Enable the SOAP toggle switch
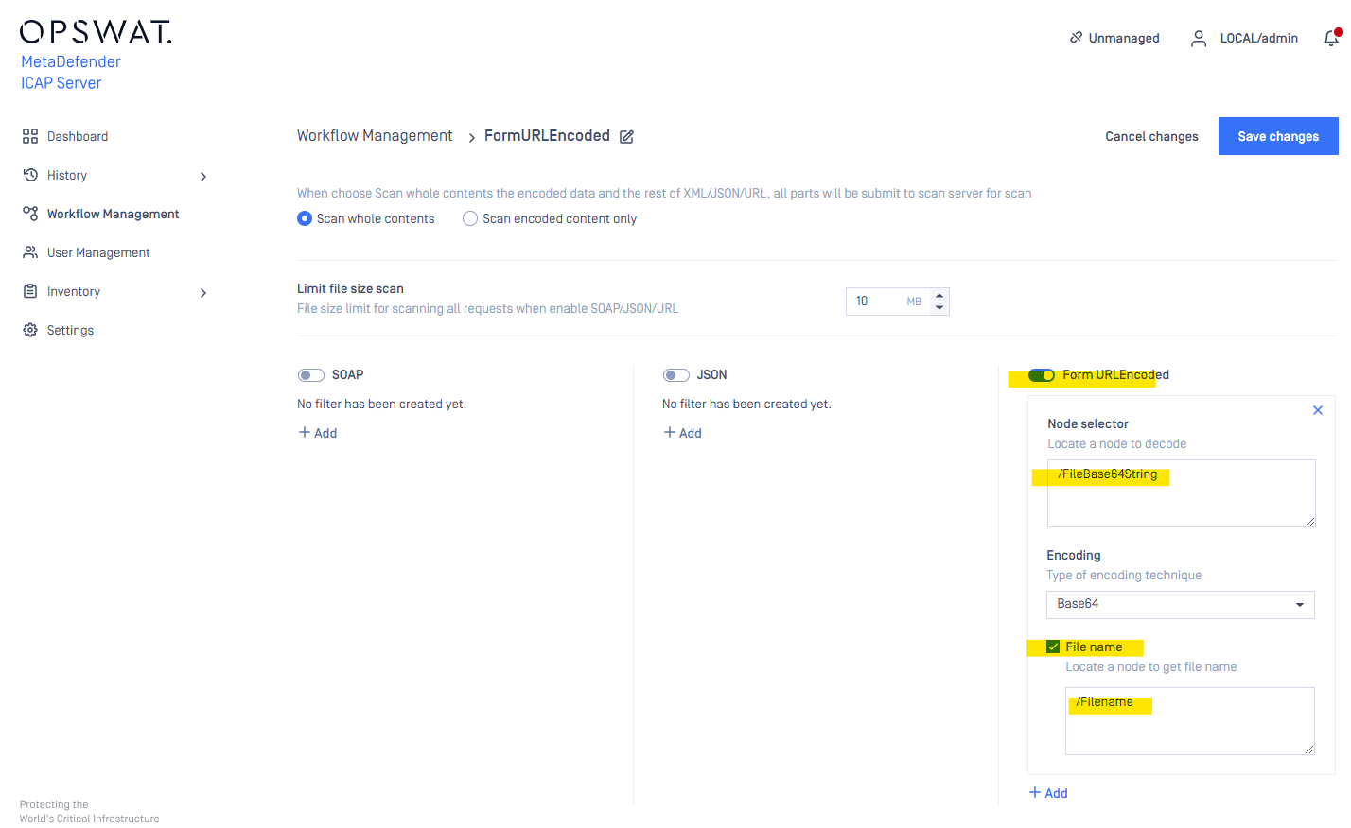Image resolution: width=1351 pixels, height=828 pixels. [311, 375]
